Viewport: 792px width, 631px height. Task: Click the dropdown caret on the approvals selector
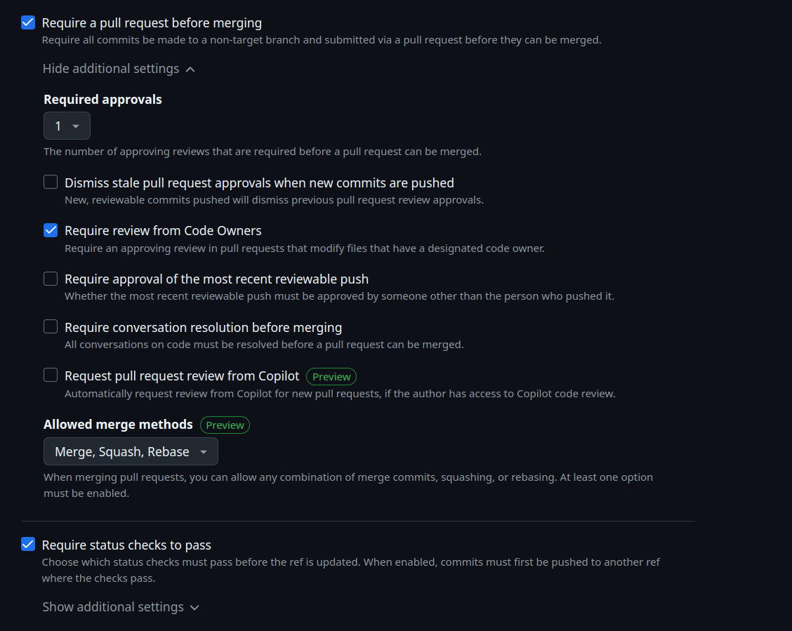tap(76, 126)
